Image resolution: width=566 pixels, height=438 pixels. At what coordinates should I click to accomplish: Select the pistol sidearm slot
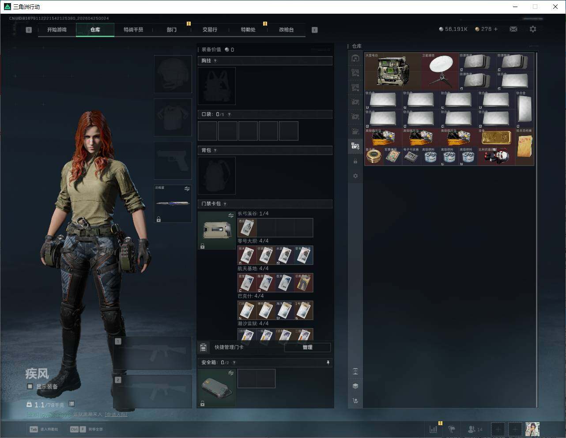pos(173,161)
